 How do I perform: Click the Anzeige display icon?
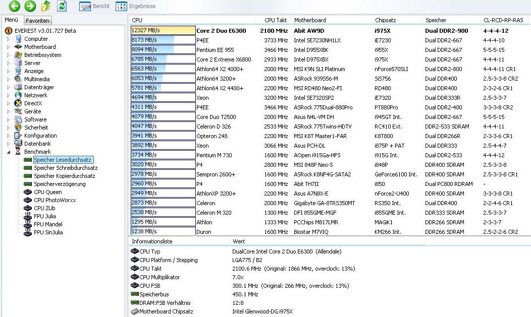18,71
